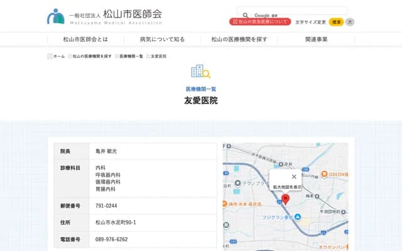Set font size to 大
The image size is (402, 251).
coord(350,22)
